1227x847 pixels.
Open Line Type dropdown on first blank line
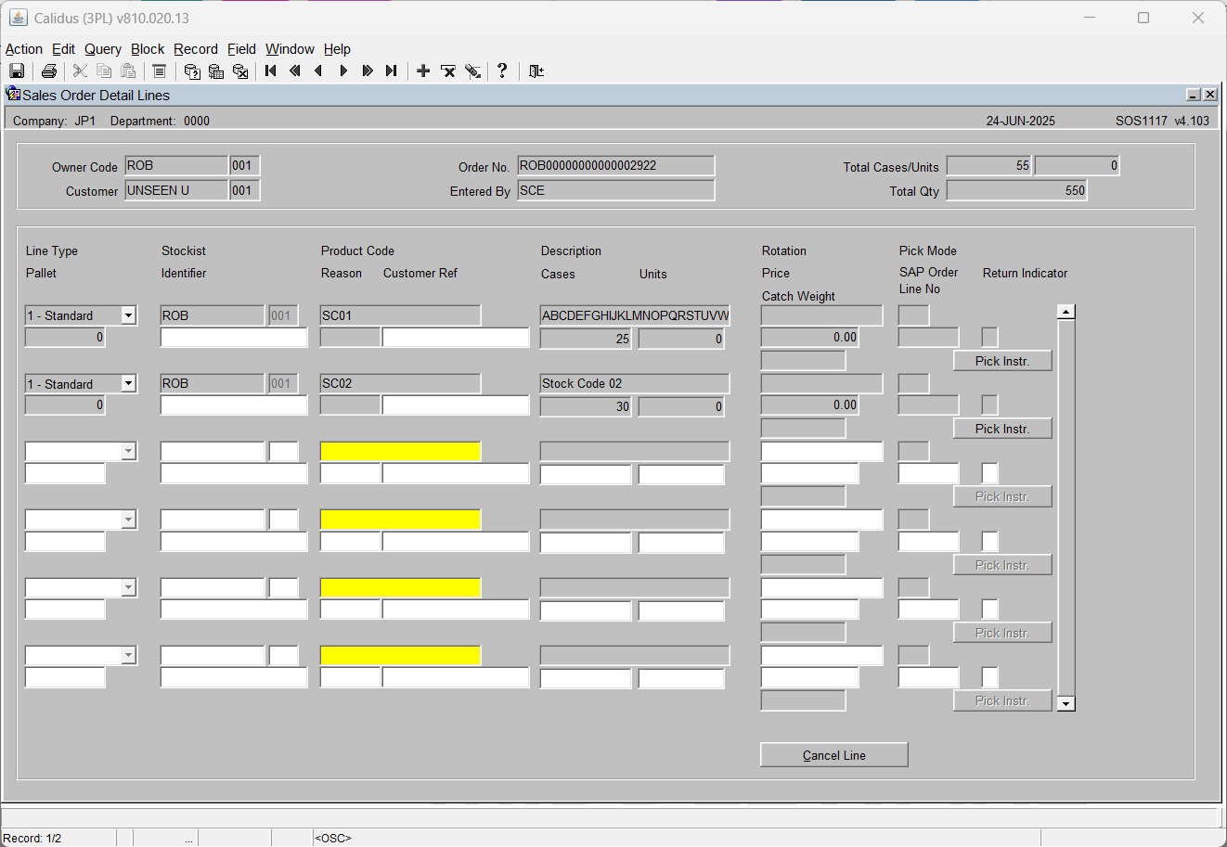point(129,451)
